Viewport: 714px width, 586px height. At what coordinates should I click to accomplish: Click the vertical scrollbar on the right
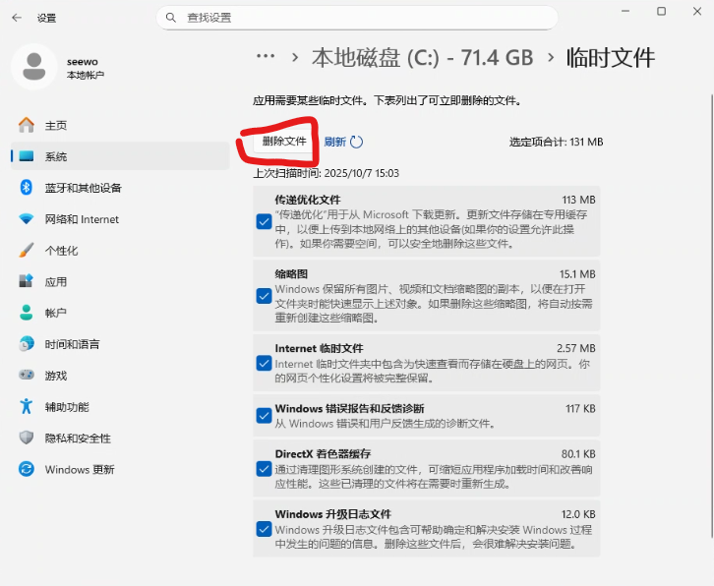point(712,319)
